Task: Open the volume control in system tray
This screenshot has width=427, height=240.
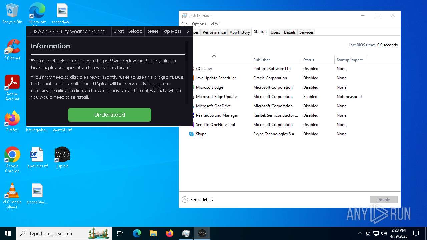Action: (x=384, y=233)
